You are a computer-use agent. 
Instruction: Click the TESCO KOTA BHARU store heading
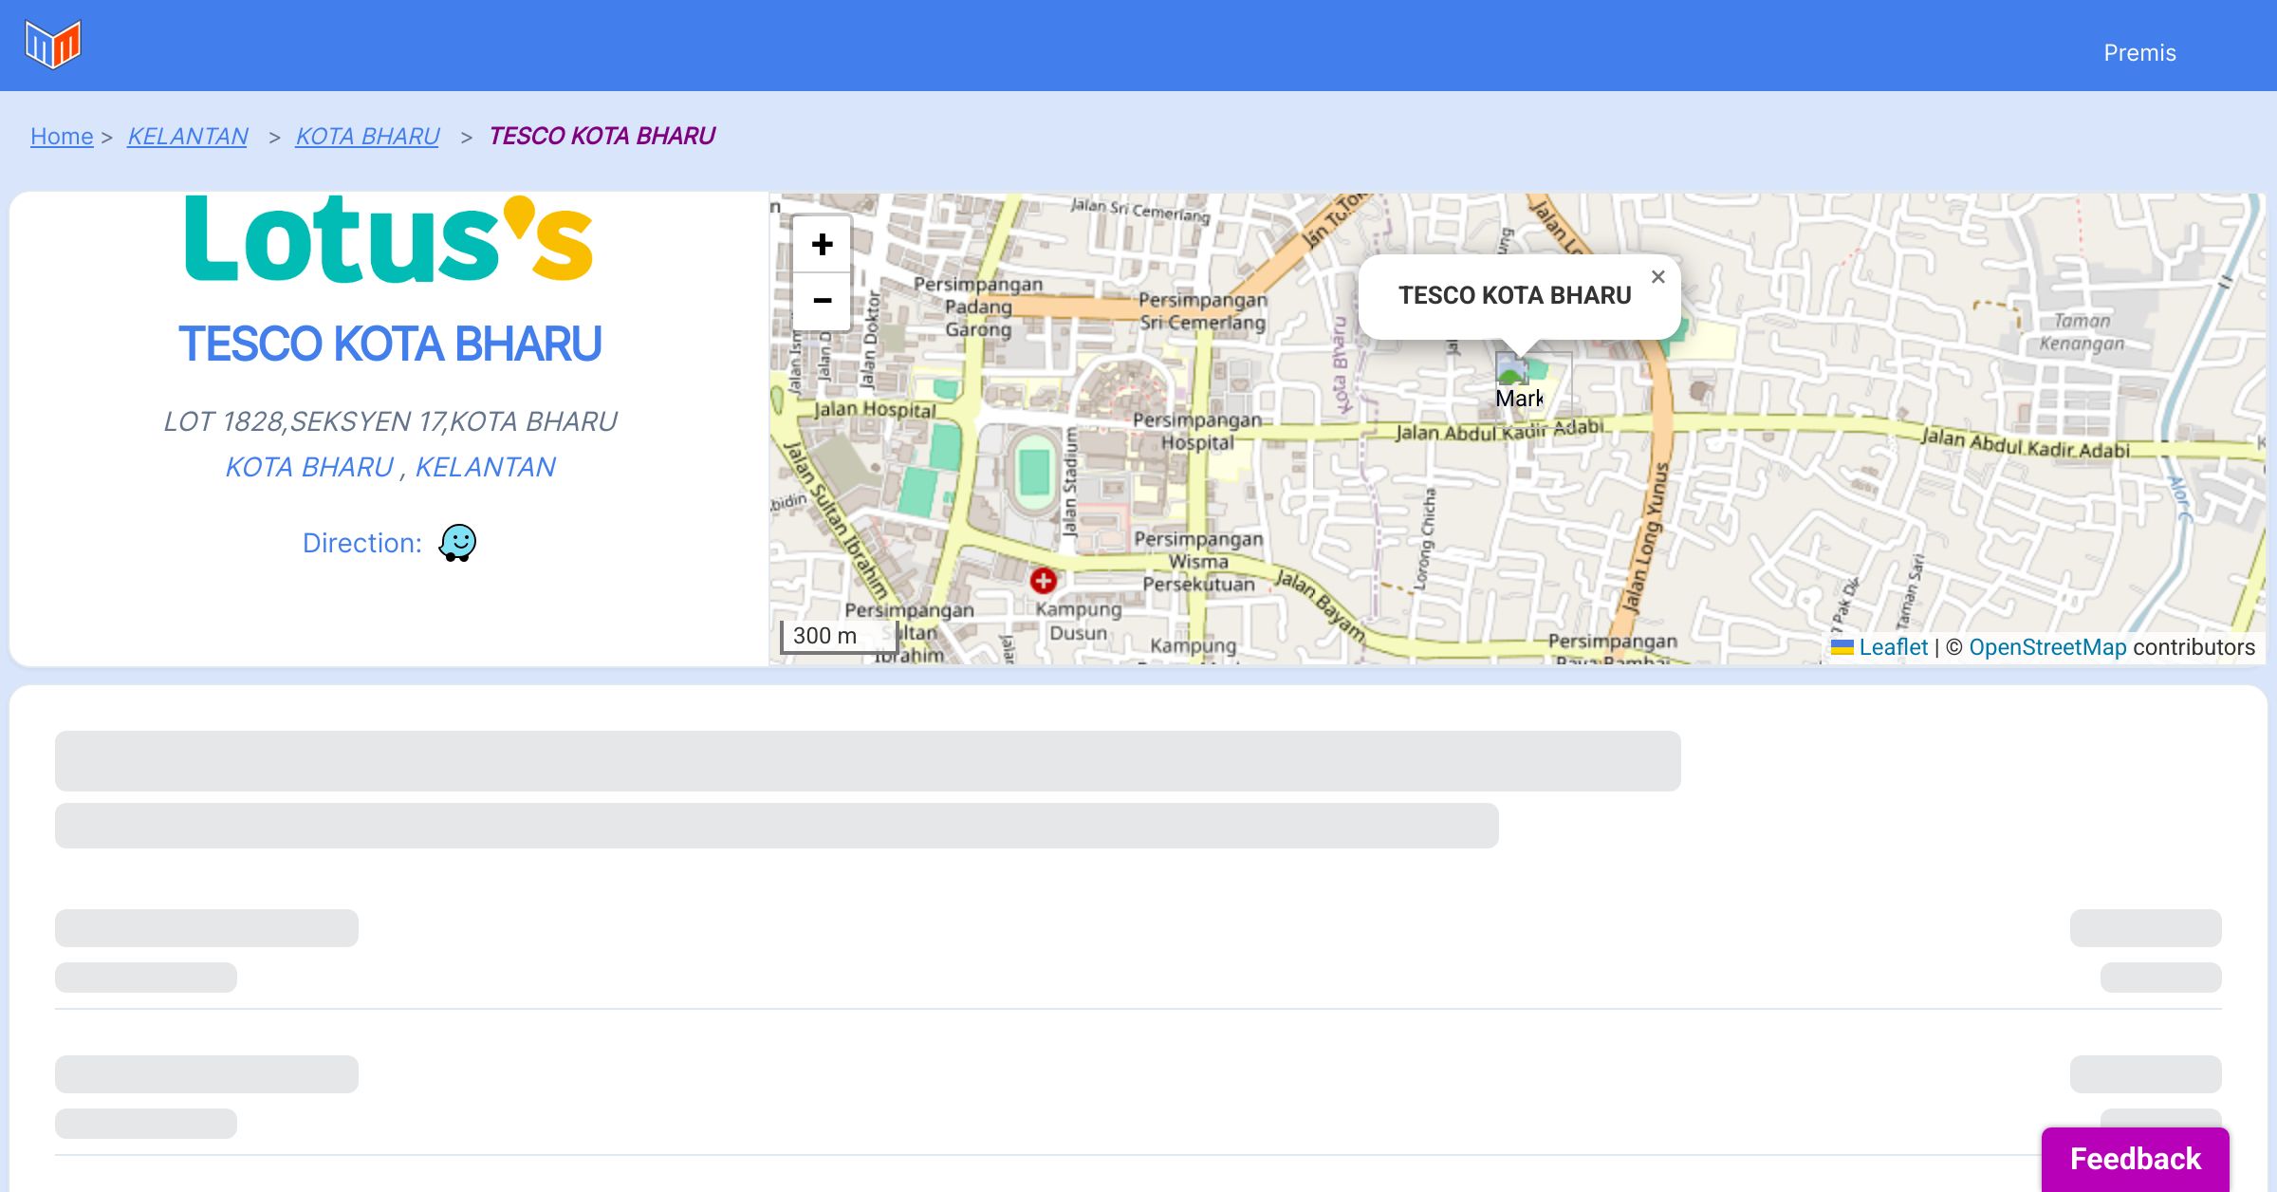[390, 344]
